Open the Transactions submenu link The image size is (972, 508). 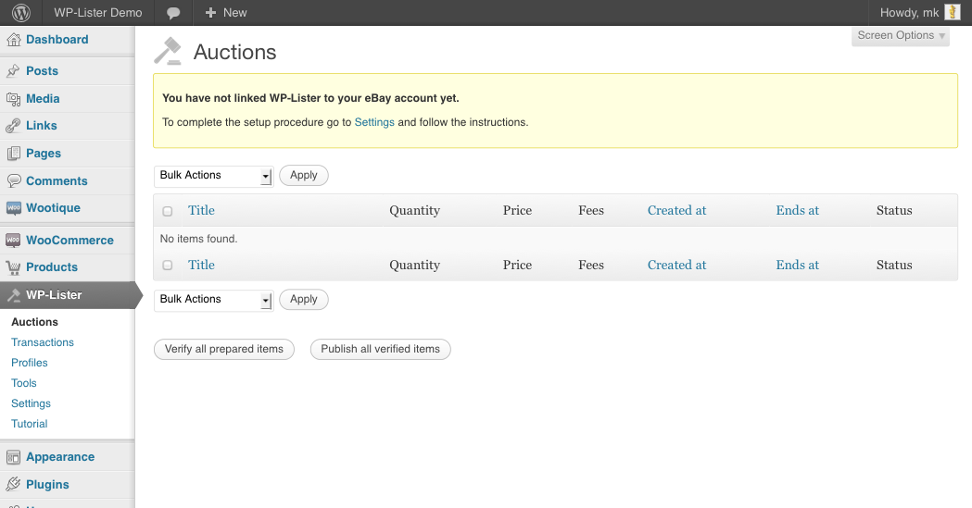pyautogui.click(x=42, y=342)
